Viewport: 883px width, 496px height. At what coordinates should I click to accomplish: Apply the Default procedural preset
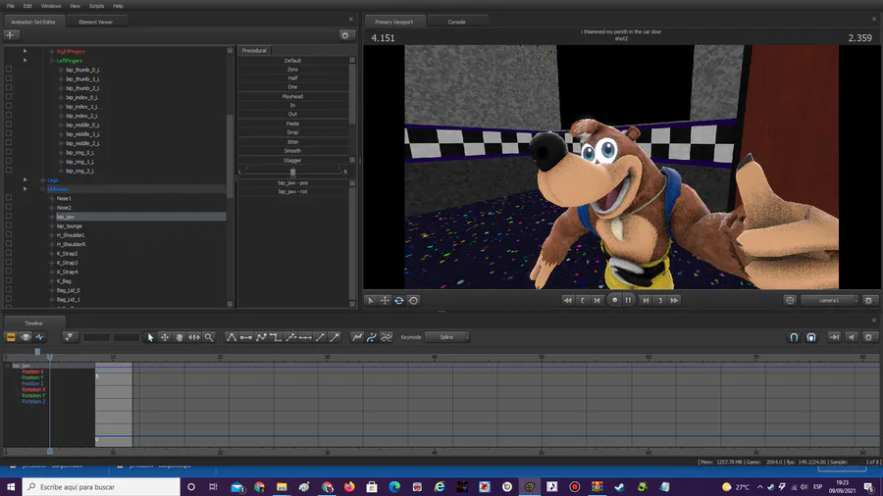pyautogui.click(x=292, y=60)
